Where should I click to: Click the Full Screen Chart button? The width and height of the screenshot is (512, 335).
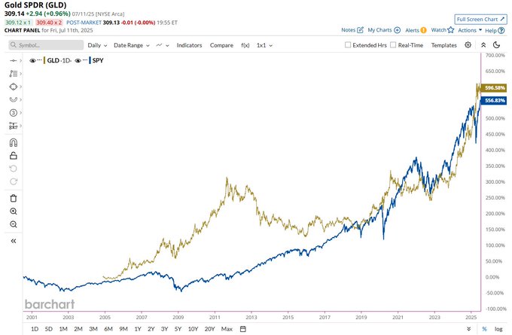(x=480, y=20)
